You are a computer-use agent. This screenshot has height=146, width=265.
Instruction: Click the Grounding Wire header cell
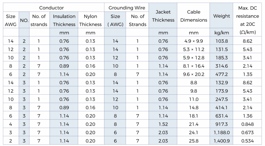(127, 8)
